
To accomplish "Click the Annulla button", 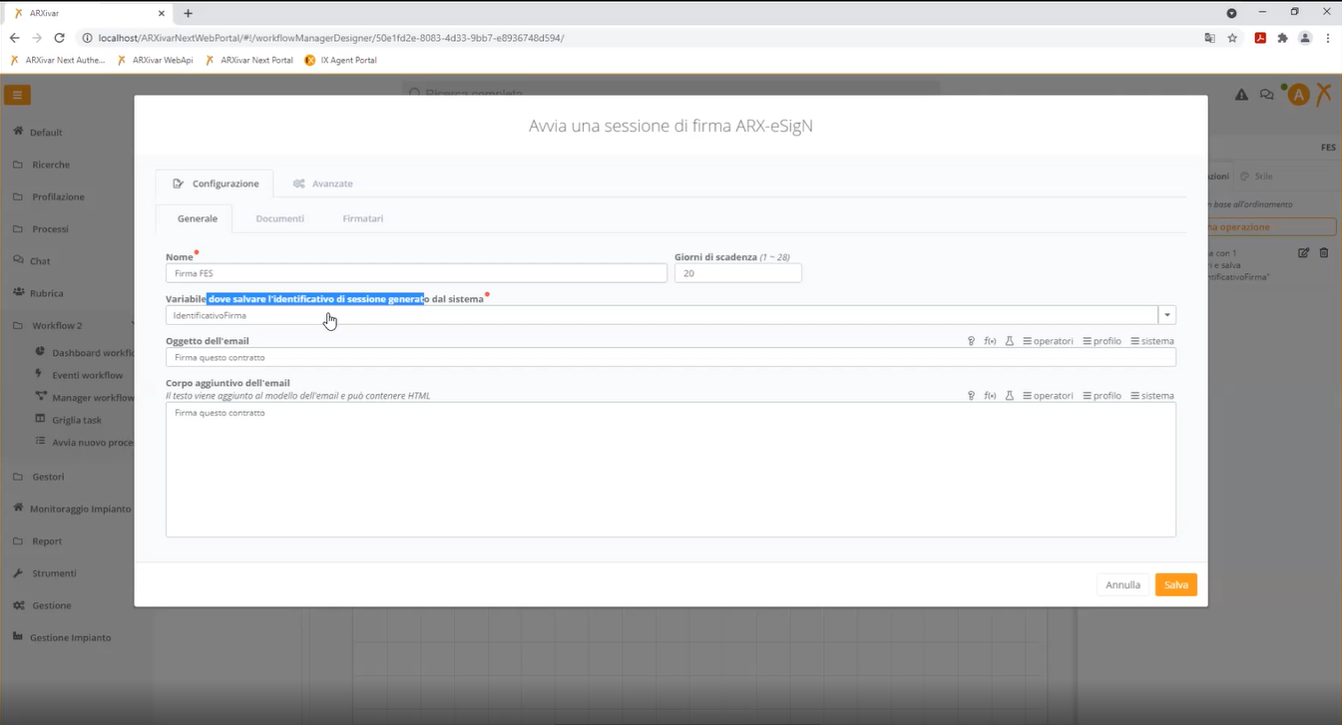I will 1122,585.
